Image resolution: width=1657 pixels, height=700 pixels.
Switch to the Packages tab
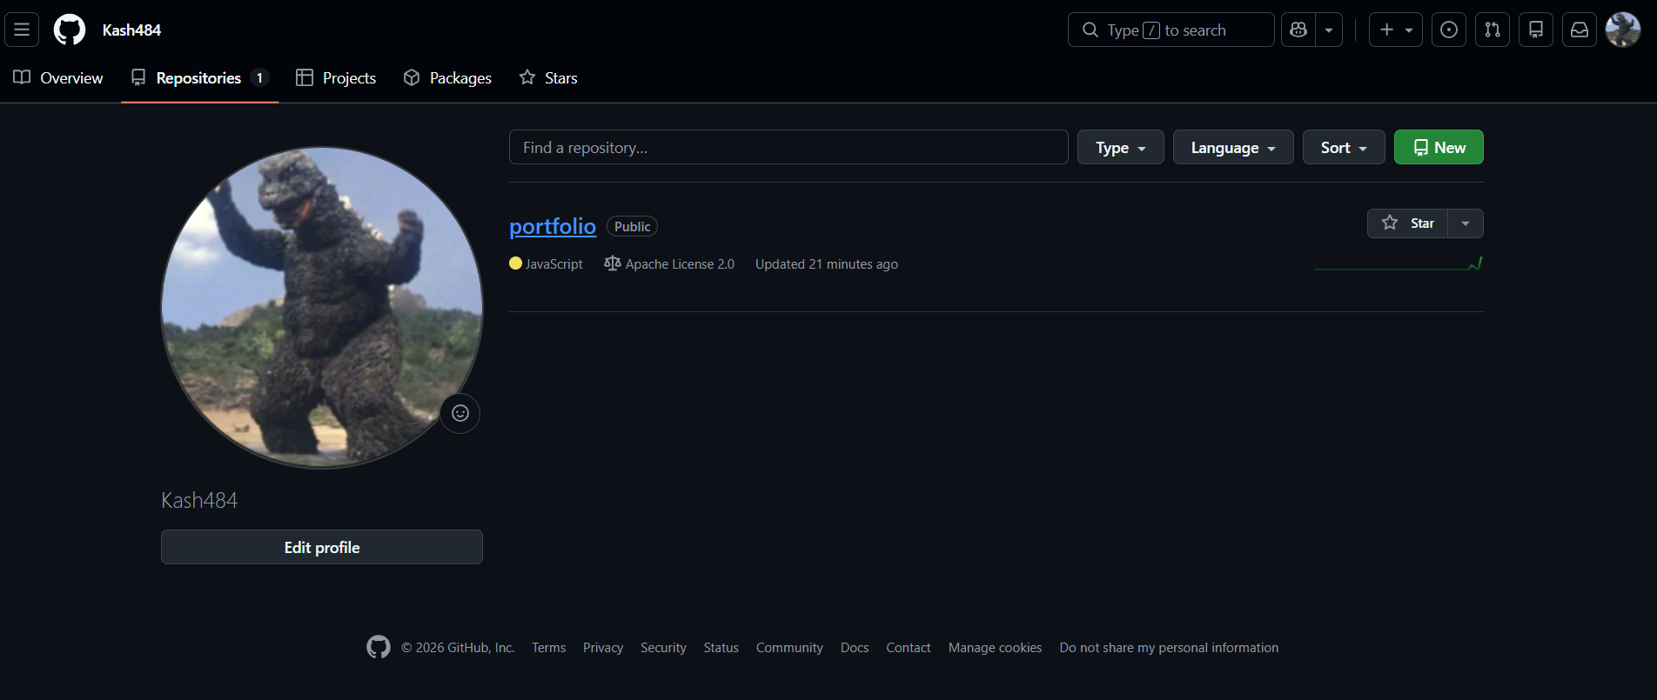tap(447, 77)
